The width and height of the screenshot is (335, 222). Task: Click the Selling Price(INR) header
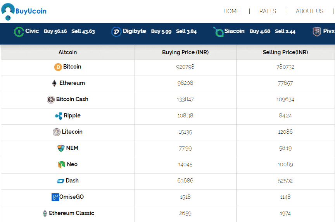pos(285,52)
